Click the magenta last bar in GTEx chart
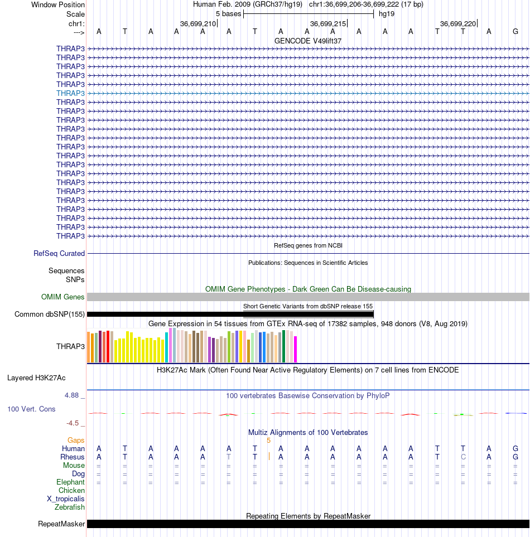Viewport: 530px width, 537px height. point(295,349)
